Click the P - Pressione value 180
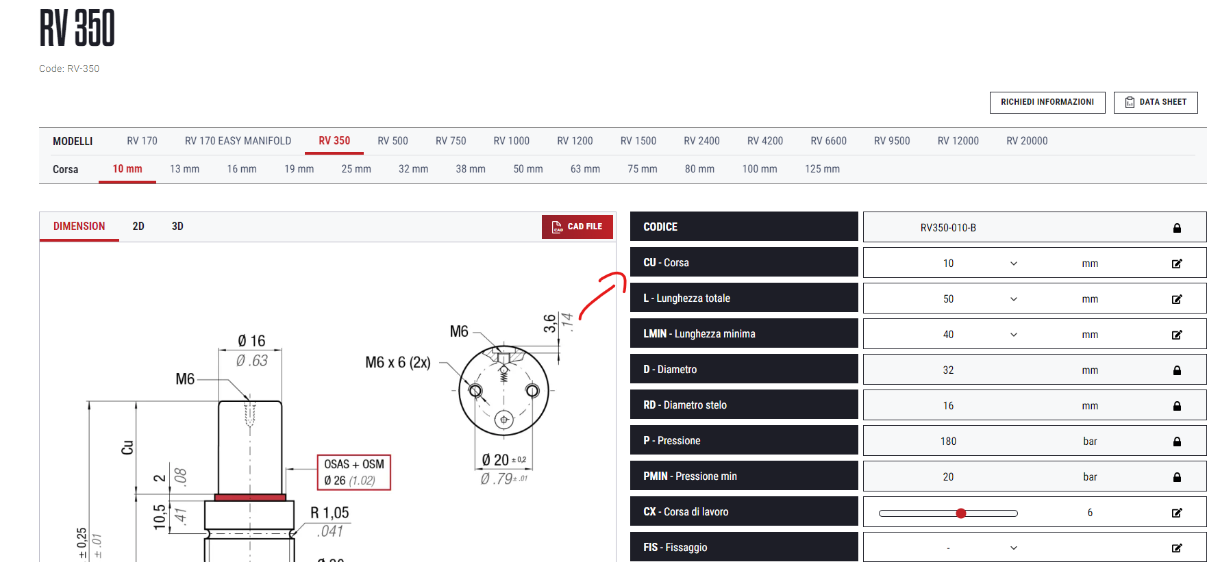The height and width of the screenshot is (562, 1220). coord(948,442)
